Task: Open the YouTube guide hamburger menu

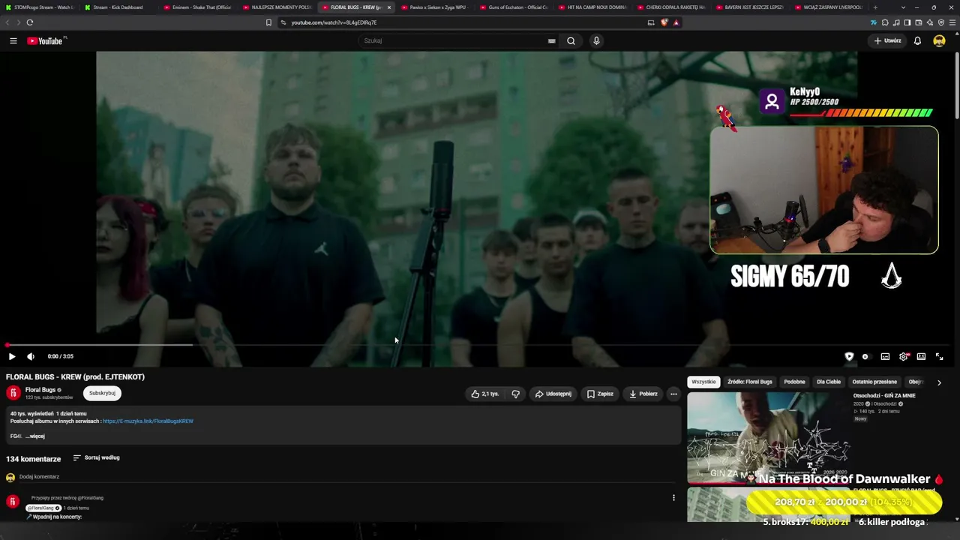Action: (13, 40)
